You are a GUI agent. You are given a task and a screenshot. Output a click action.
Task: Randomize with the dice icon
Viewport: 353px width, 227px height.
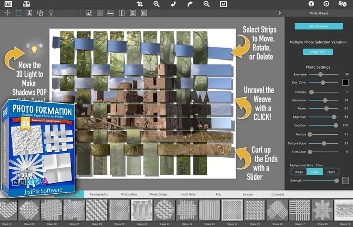(342, 4)
